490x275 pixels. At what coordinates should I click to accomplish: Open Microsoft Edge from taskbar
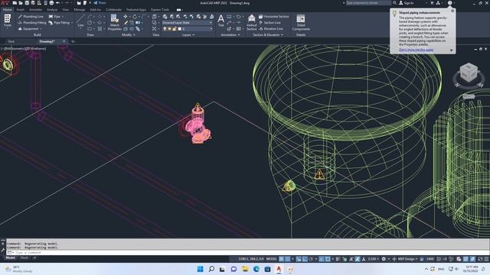point(256,269)
